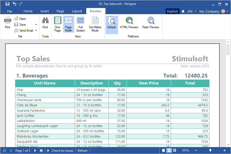Click the notification bell icon
231x154 pixels.
coord(183,11)
